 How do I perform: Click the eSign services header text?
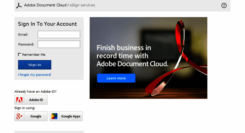pyautogui.click(x=82, y=5)
